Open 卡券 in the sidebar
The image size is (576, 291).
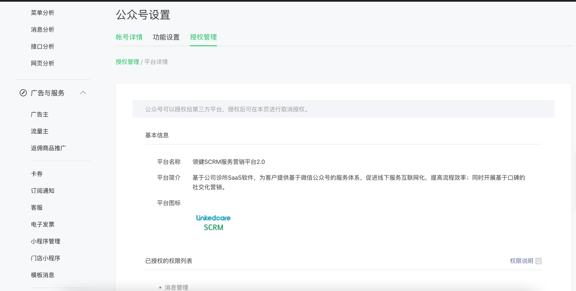[x=37, y=174]
